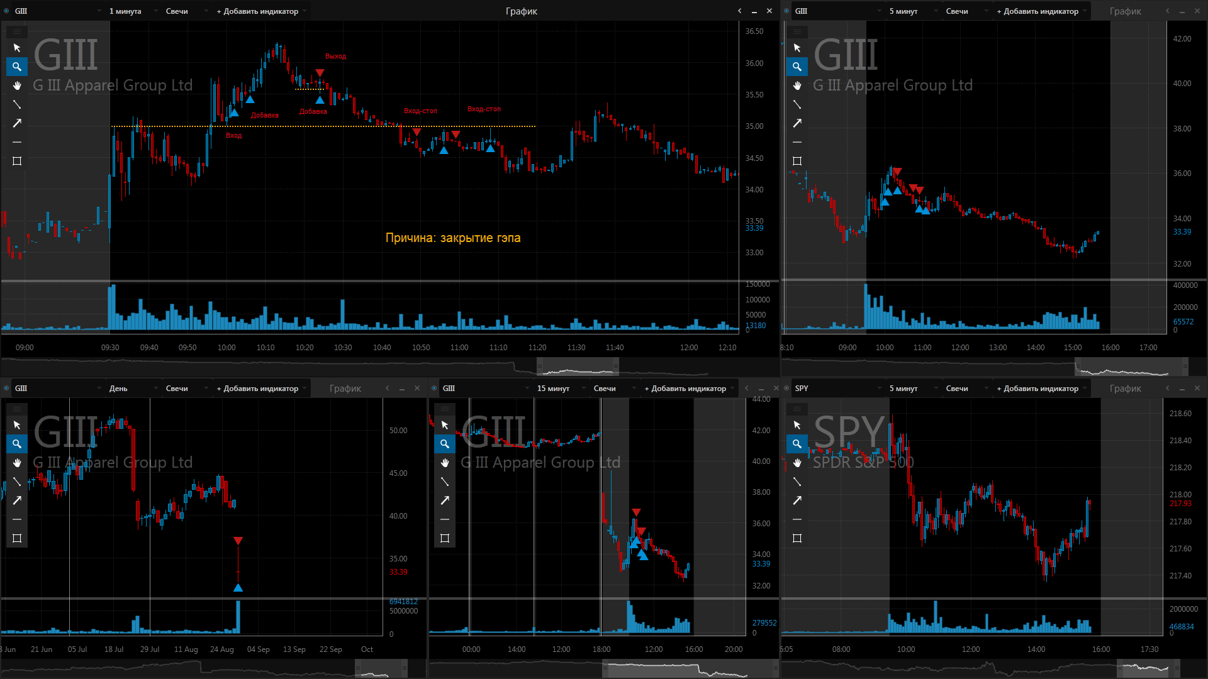Click the 'График' title tab of the SPY chart

1126,388
